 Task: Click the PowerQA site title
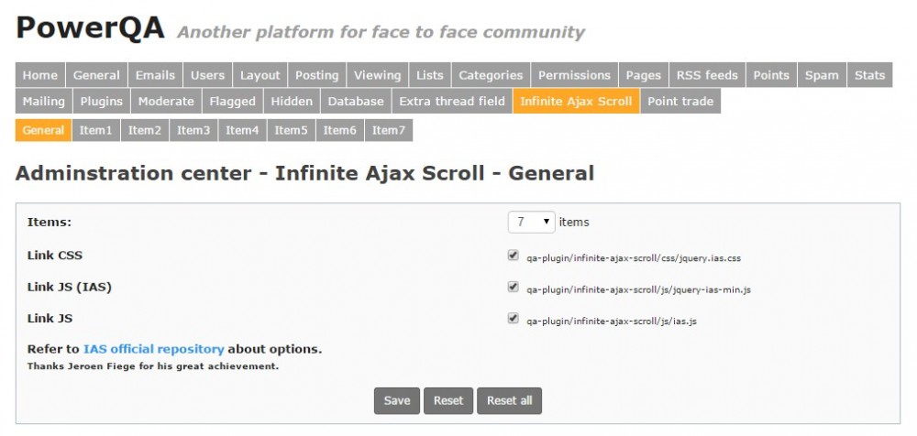click(x=90, y=28)
